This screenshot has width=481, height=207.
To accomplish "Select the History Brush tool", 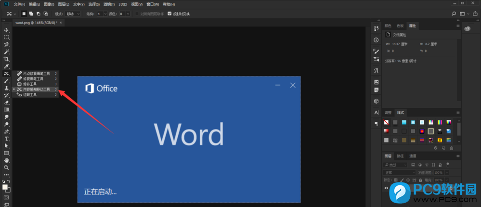I will tap(6, 95).
